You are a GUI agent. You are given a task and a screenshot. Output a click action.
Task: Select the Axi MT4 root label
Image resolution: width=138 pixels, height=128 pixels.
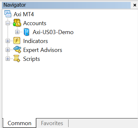[24, 14]
